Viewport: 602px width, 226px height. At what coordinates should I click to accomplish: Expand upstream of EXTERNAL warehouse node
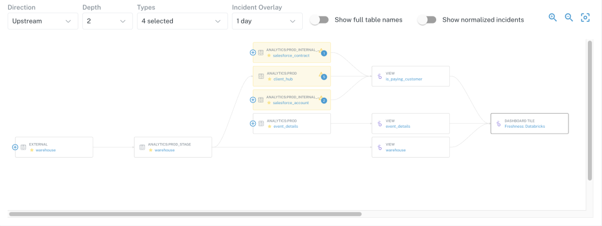click(15, 147)
